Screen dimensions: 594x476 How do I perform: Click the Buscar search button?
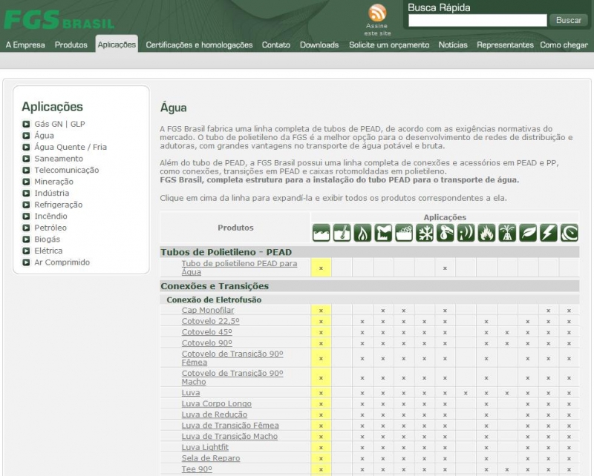pos(569,20)
